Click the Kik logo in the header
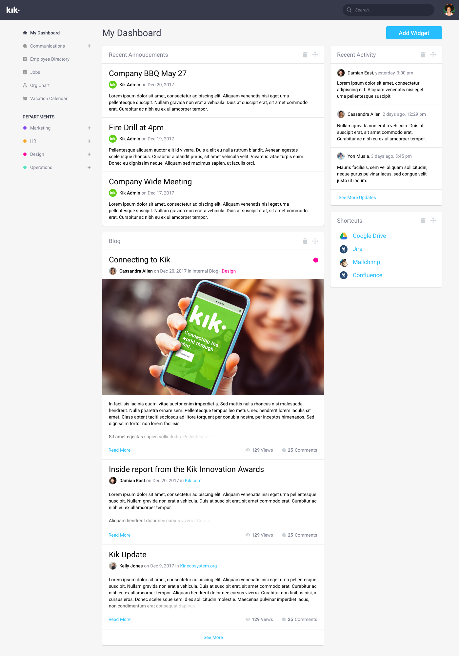The height and width of the screenshot is (656, 459). [x=13, y=10]
